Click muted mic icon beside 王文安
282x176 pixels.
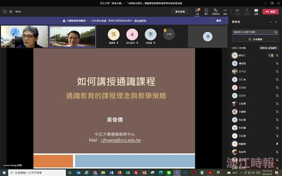pyautogui.click(x=277, y=87)
